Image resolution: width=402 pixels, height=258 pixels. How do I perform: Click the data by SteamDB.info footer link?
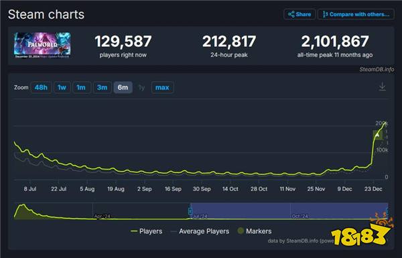pyautogui.click(x=300, y=241)
